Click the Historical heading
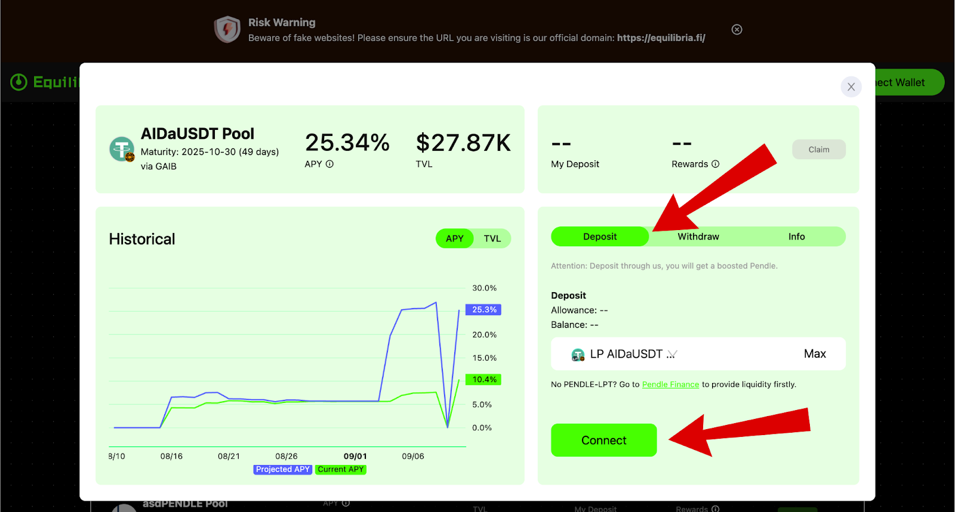The image size is (955, 512). point(142,239)
